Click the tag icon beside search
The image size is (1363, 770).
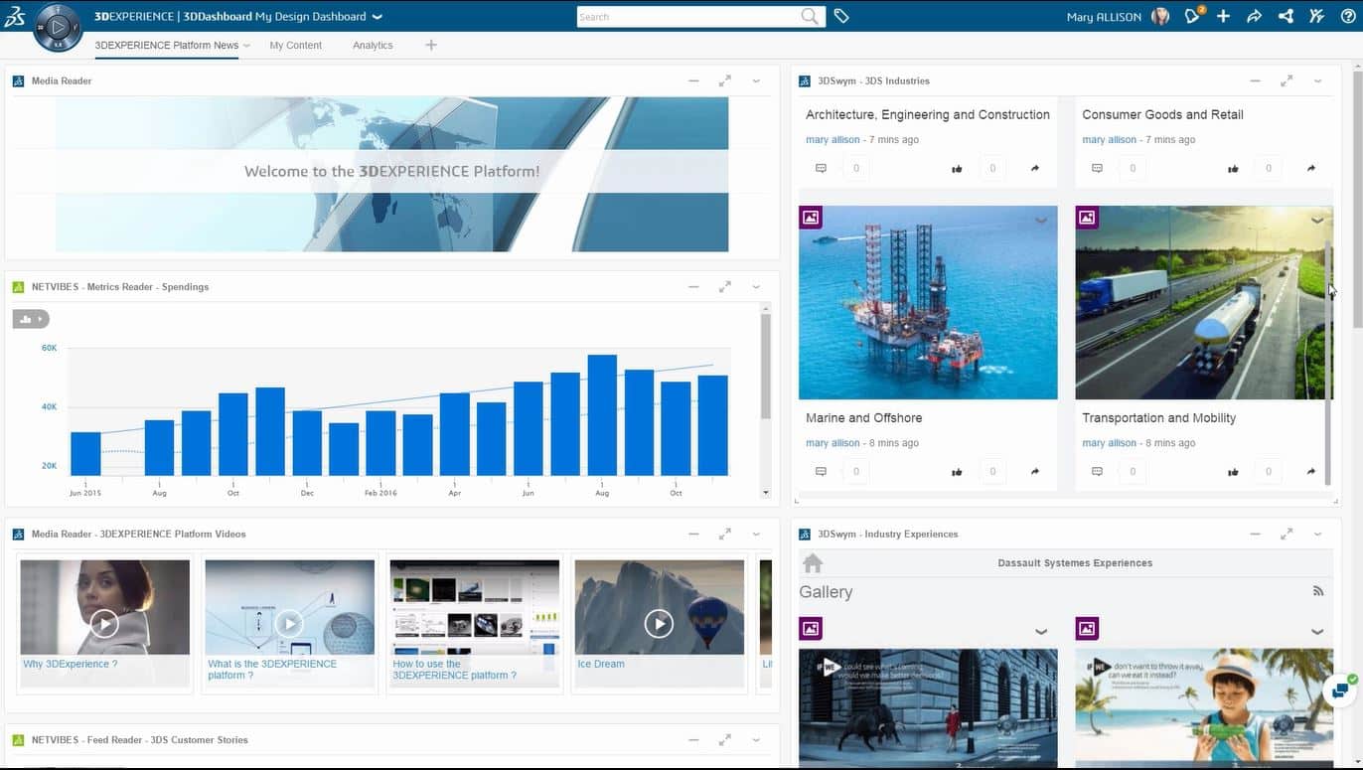point(841,16)
